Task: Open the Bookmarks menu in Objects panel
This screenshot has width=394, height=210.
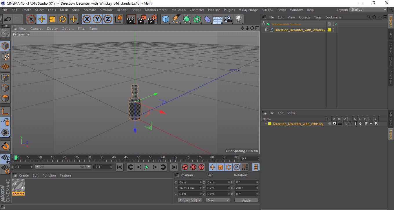Action: [333, 17]
